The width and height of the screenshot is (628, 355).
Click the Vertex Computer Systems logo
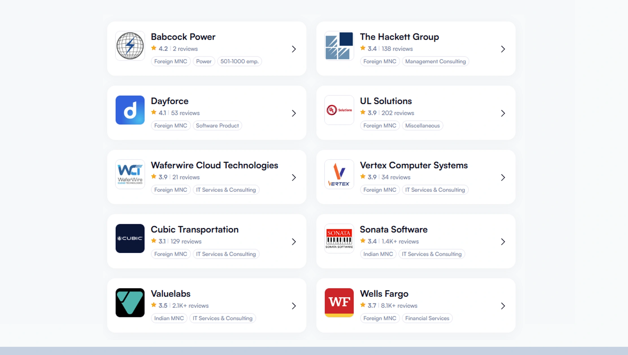(339, 174)
